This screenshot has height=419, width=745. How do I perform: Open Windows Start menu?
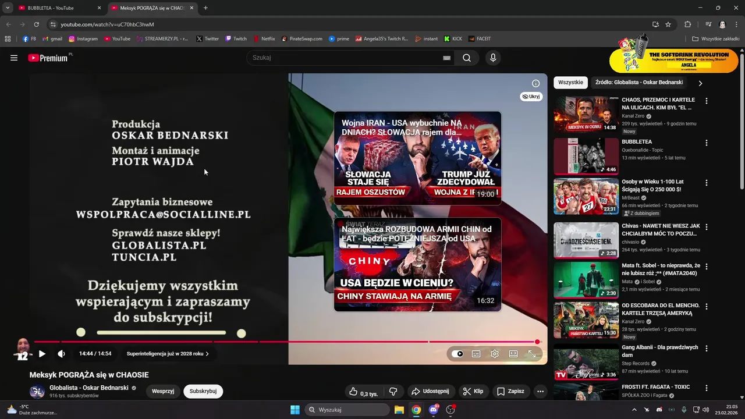pos(295,410)
